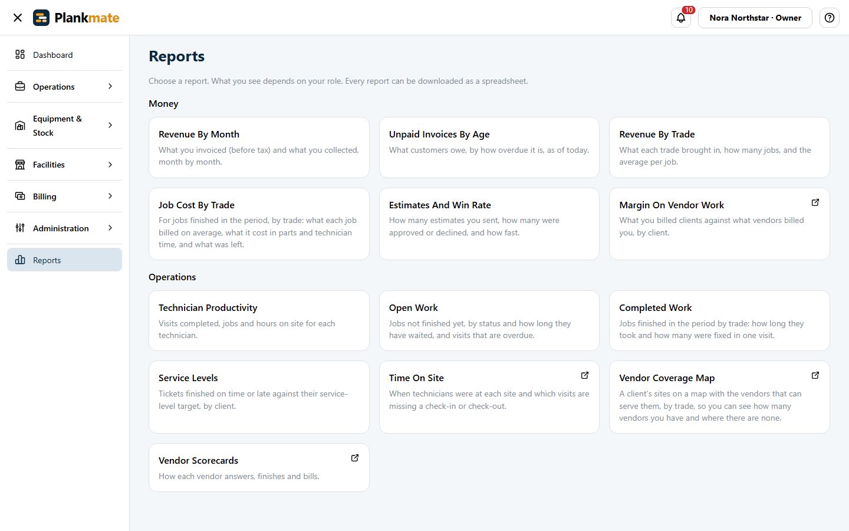Image resolution: width=849 pixels, height=531 pixels.
Task: Click the notification count badge showing 10
Action: (x=689, y=10)
